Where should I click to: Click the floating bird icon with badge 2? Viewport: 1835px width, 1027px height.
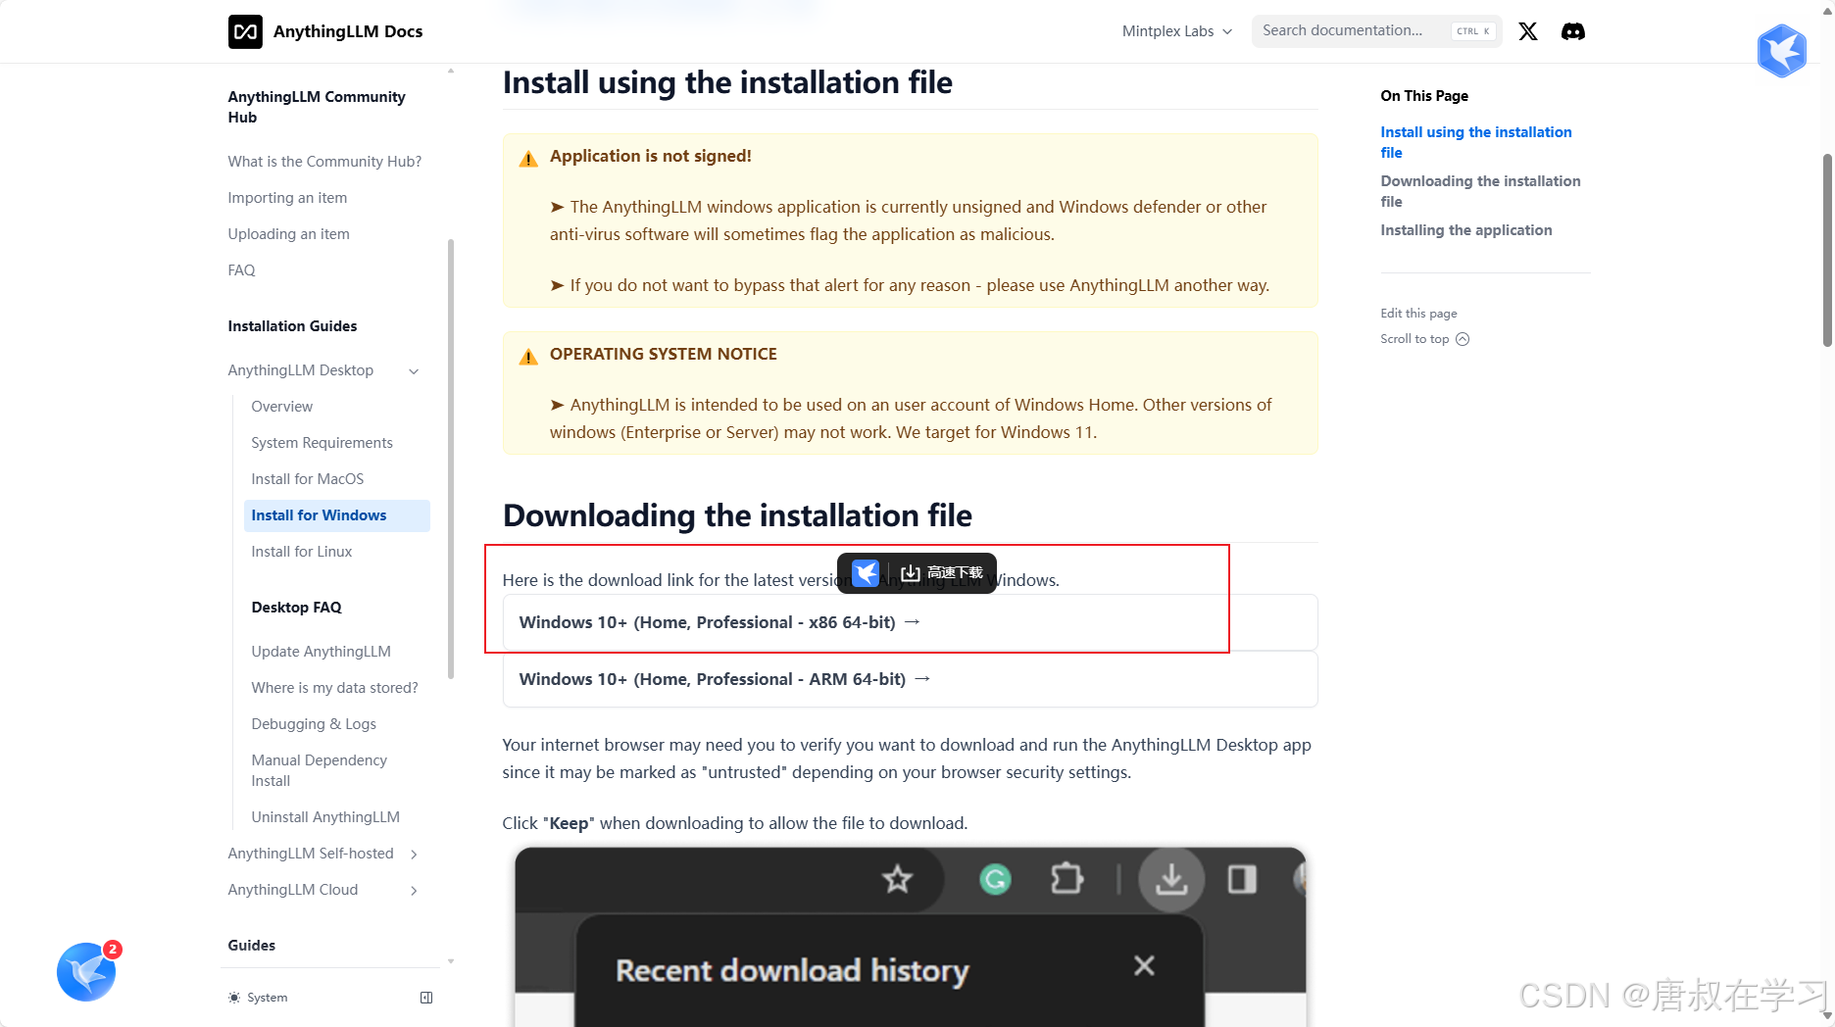point(86,971)
